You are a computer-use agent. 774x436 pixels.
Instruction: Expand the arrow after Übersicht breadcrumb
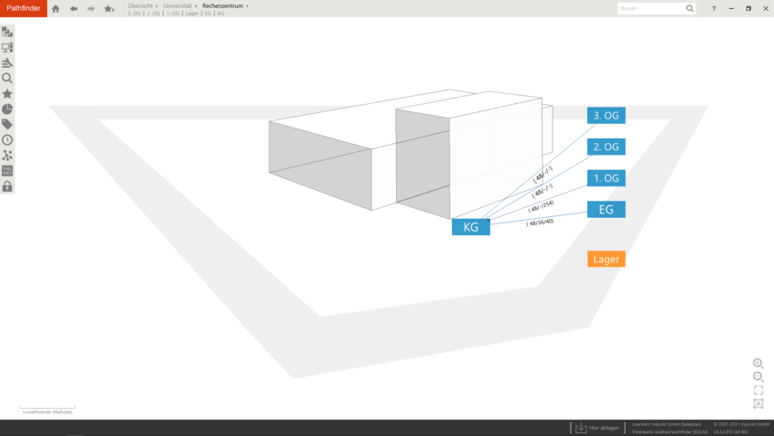pos(157,6)
